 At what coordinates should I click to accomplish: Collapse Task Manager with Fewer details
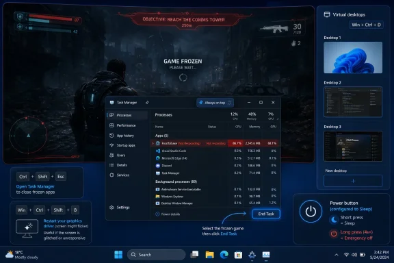168,214
